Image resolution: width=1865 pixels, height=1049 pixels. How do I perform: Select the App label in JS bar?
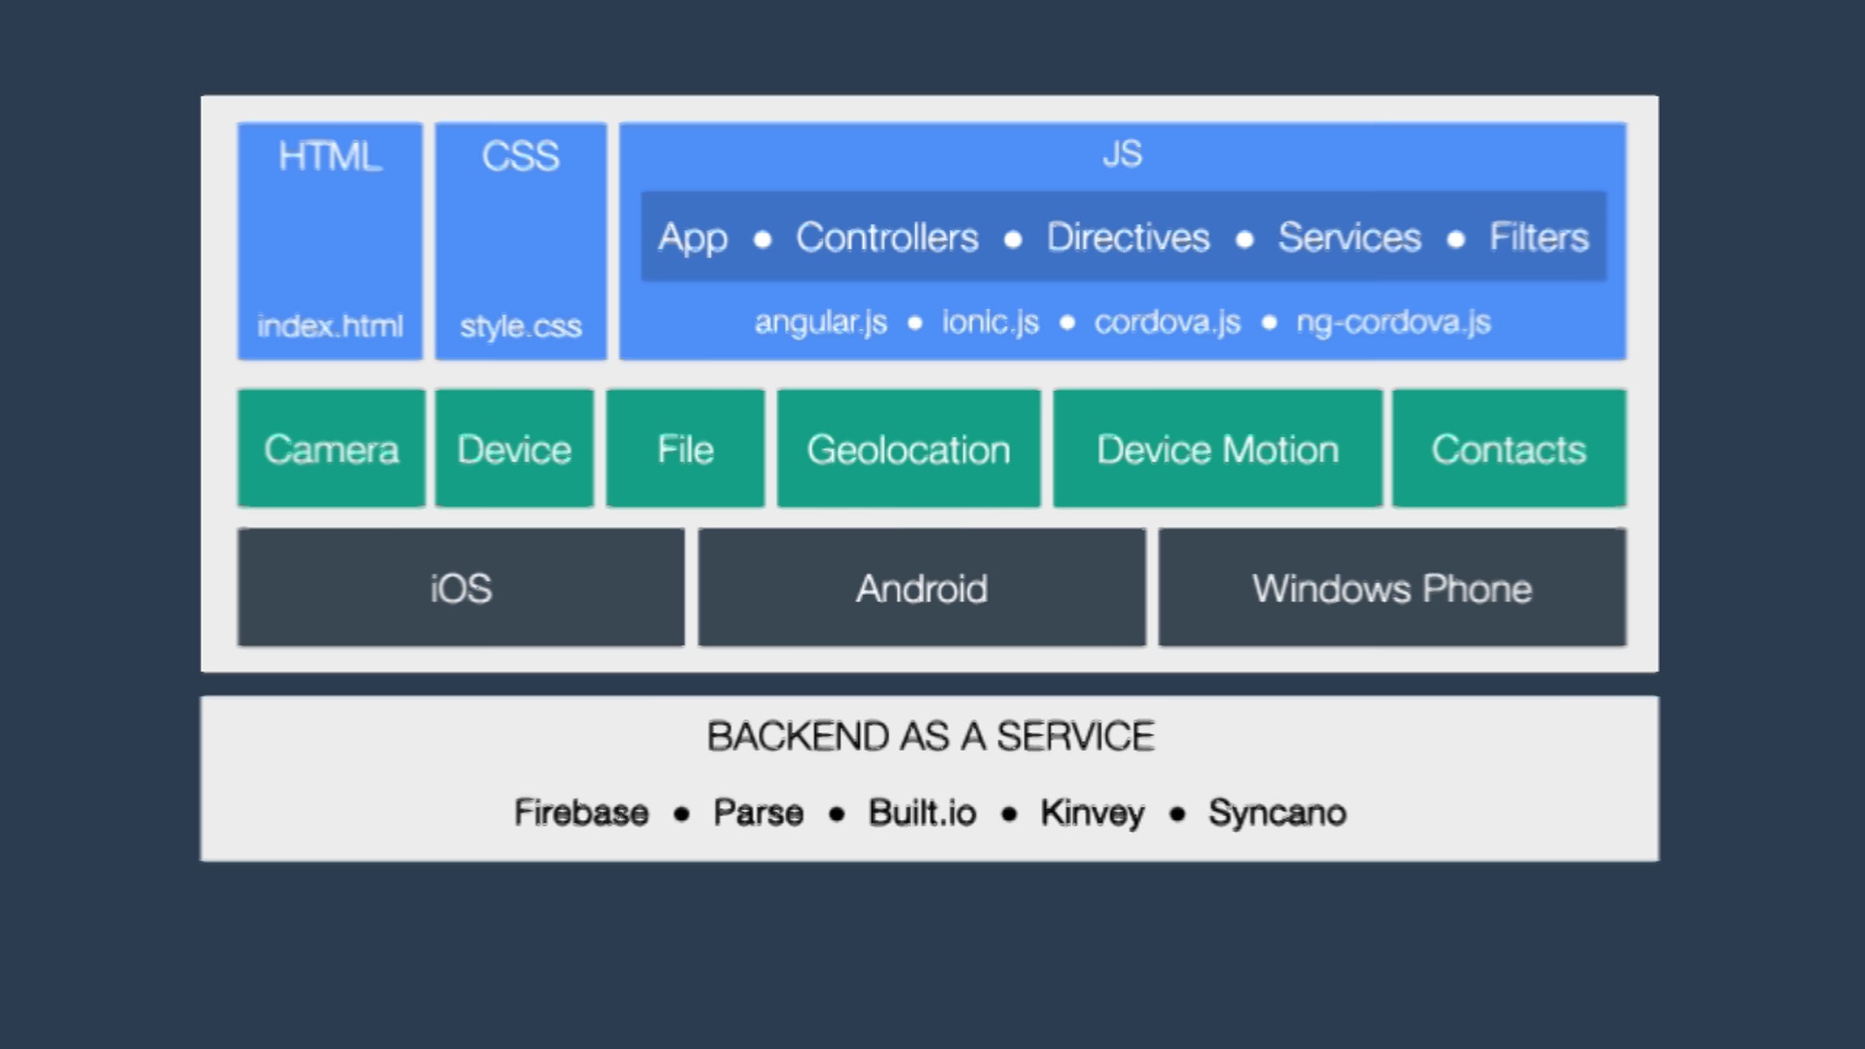pyautogui.click(x=692, y=238)
